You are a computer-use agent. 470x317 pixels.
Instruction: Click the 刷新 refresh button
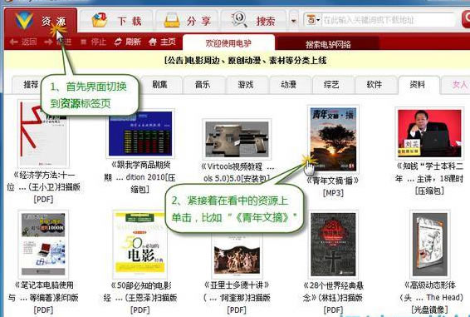pos(127,42)
